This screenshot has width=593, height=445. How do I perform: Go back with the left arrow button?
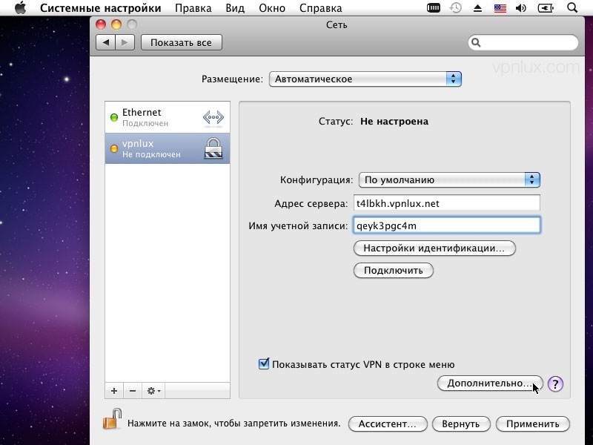[106, 42]
